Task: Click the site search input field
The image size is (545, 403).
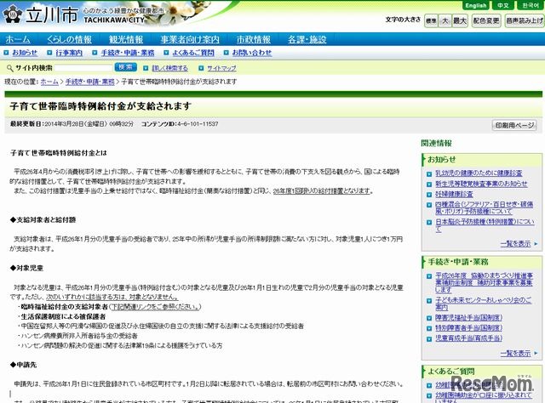Action: (83, 68)
